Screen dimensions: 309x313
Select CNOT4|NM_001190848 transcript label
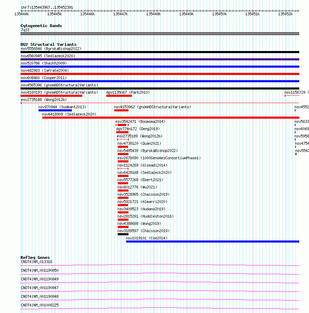(40, 296)
